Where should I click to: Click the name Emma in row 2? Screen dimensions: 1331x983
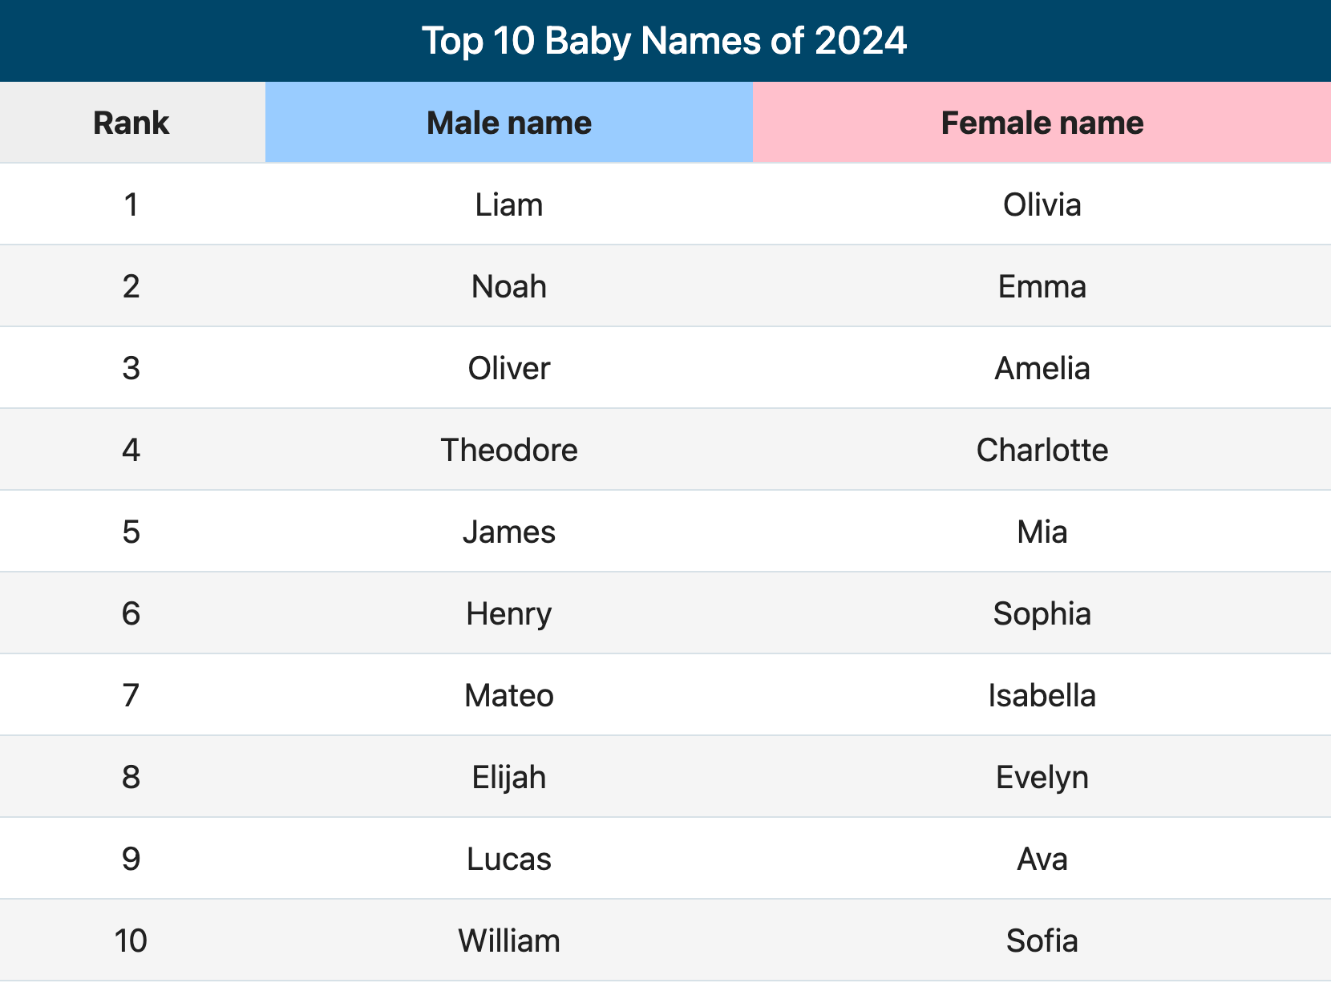pyautogui.click(x=1042, y=286)
